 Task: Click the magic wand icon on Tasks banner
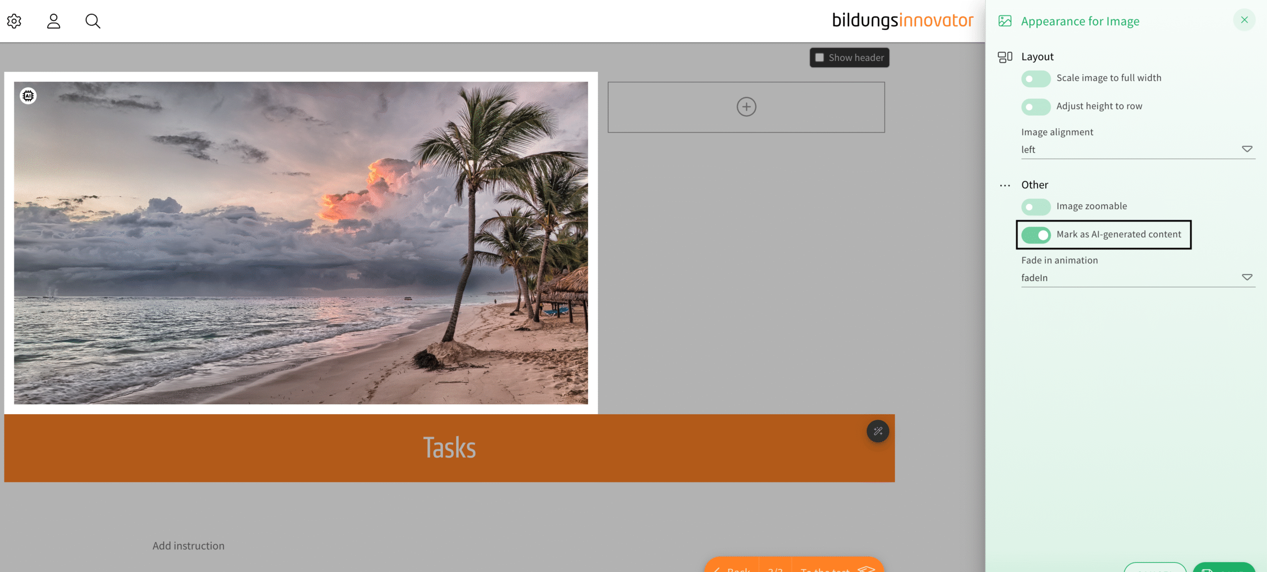point(877,431)
